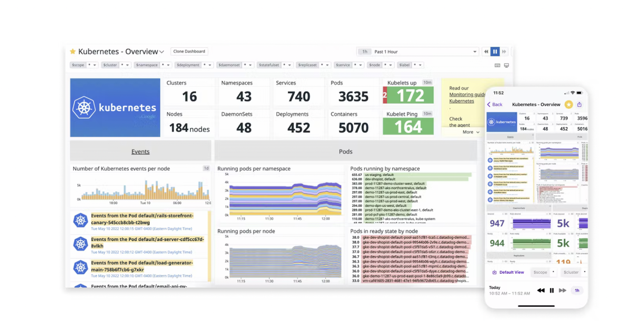Image resolution: width=624 pixels, height=321 pixels.
Task: Expand the Kubernetes - Overview title chevron
Action: (x=161, y=52)
